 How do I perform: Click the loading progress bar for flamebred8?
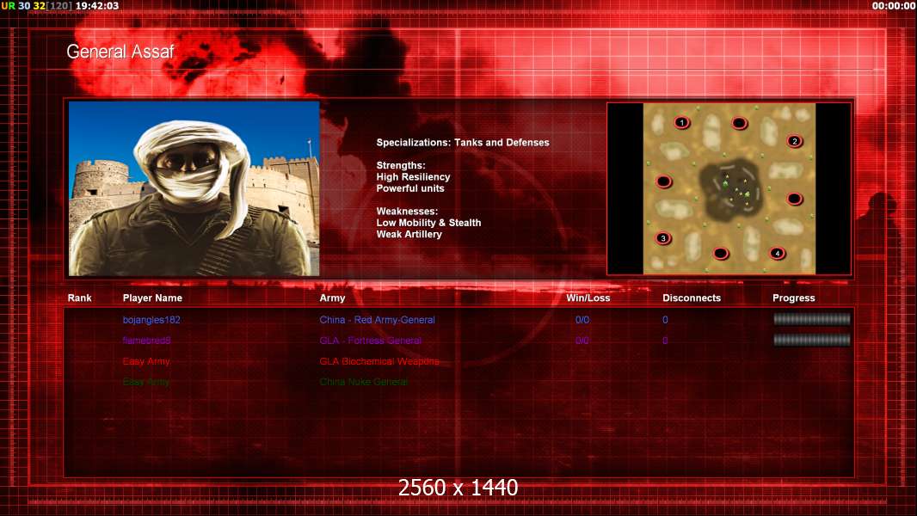click(x=811, y=340)
